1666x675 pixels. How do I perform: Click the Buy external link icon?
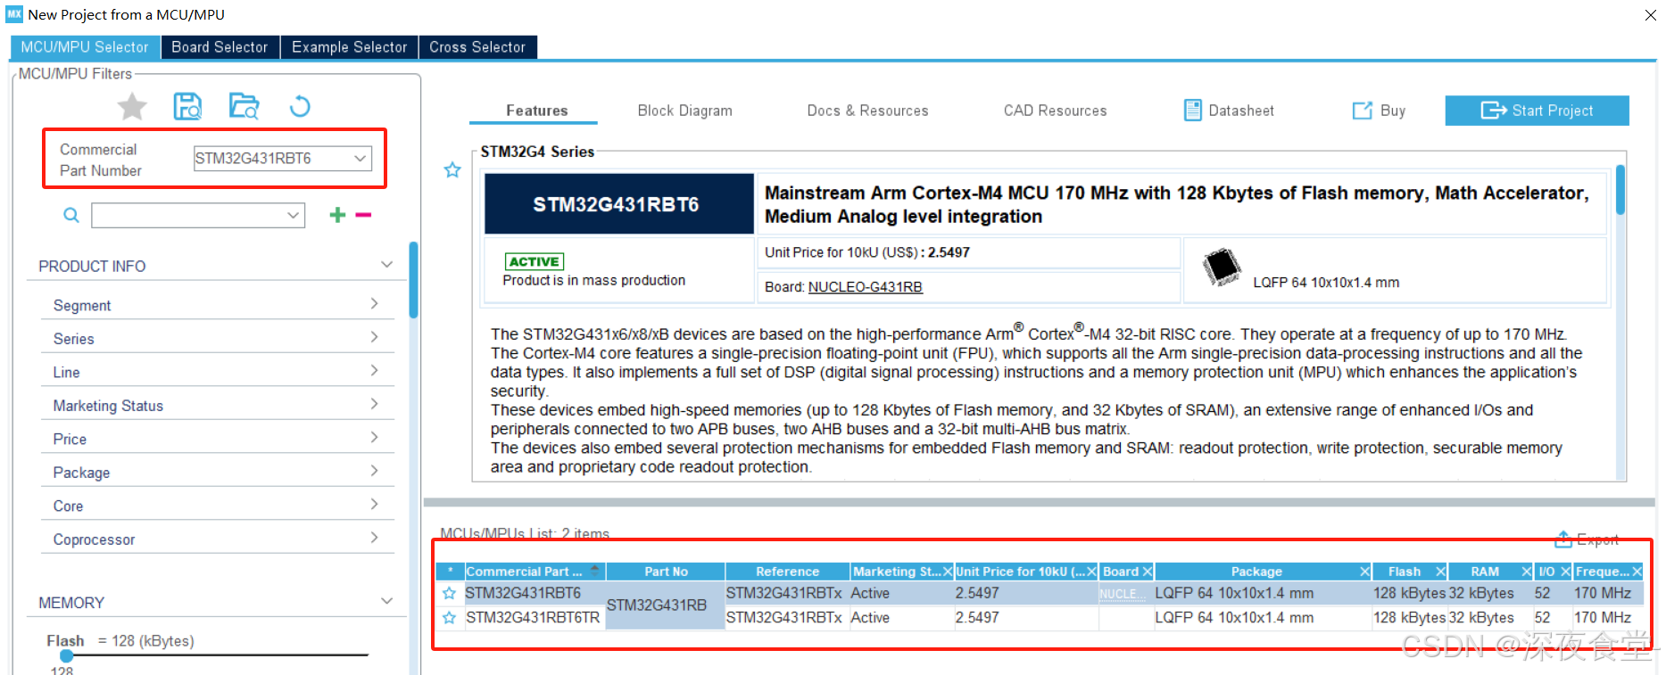1362,110
